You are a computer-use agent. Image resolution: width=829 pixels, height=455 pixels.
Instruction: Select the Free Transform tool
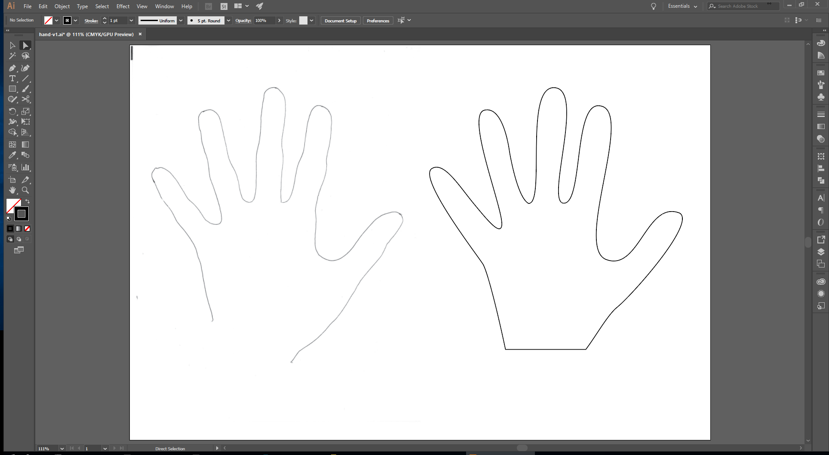click(25, 122)
